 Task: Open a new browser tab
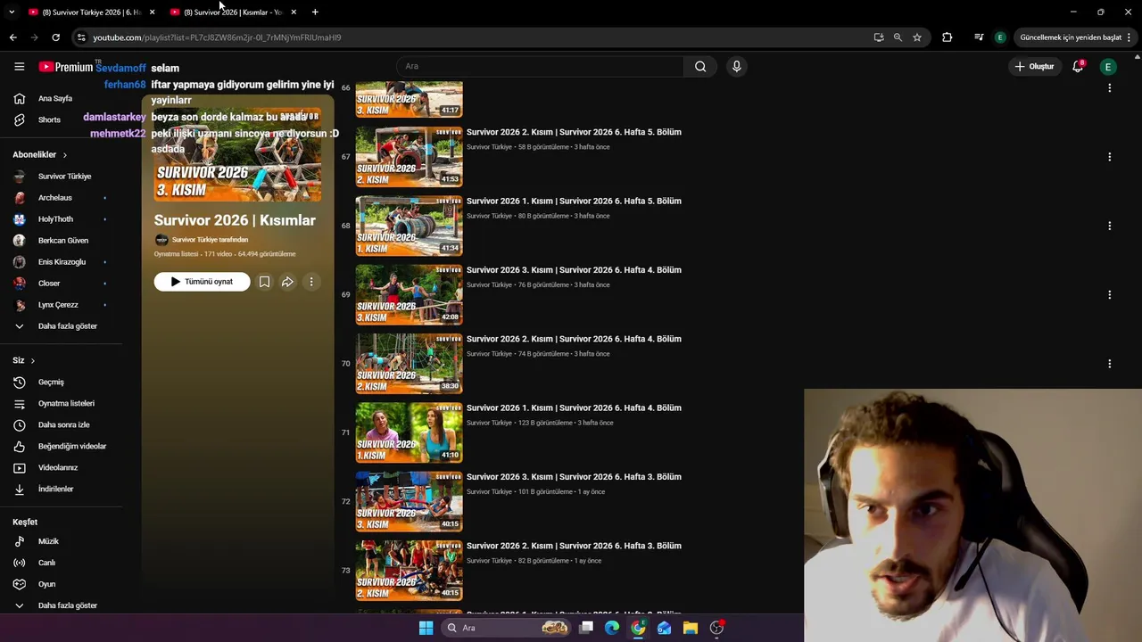pos(315,12)
